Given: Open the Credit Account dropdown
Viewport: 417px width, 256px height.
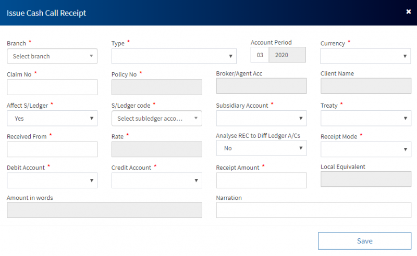Looking at the screenshot, I should [157, 181].
